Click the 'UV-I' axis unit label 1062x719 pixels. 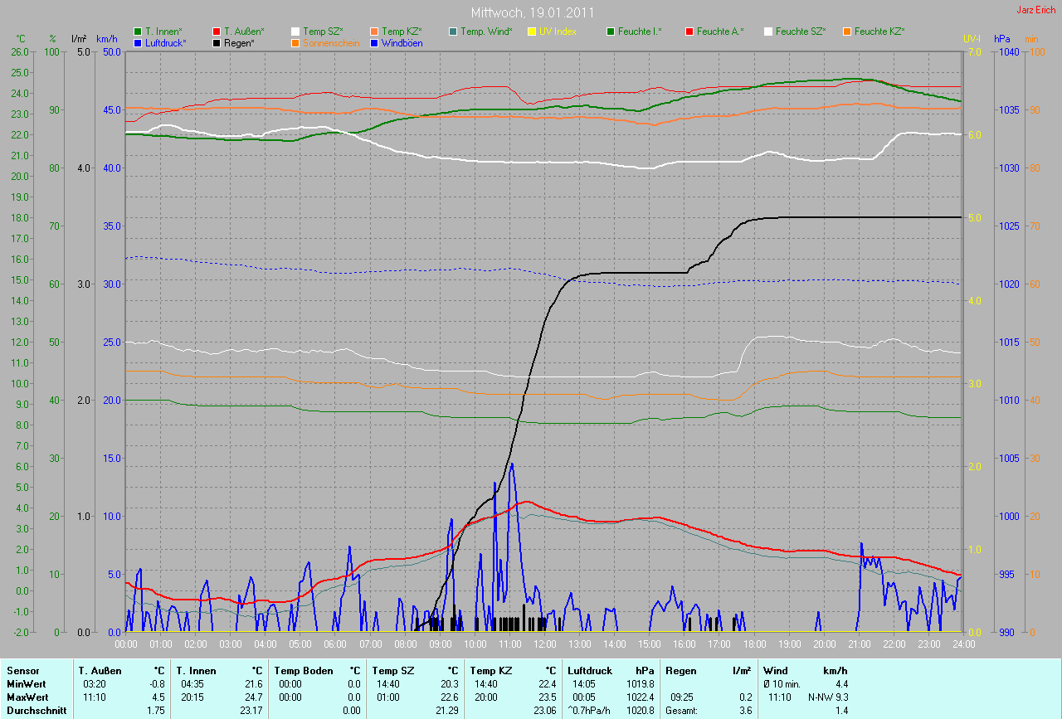coord(972,39)
